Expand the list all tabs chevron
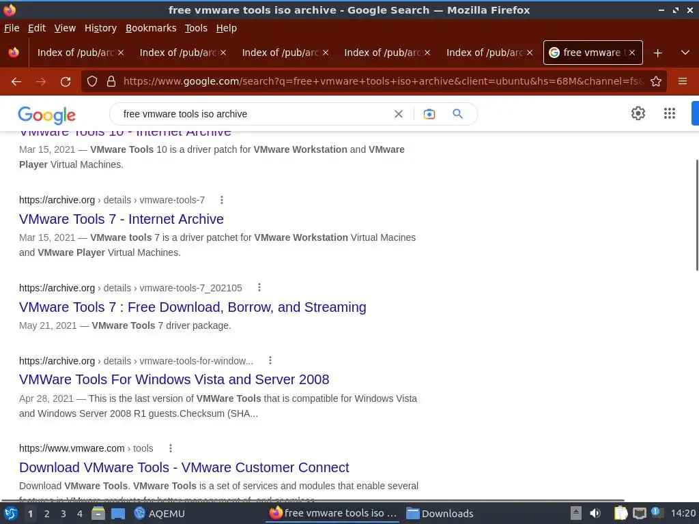This screenshot has height=524, width=699. pos(685,53)
